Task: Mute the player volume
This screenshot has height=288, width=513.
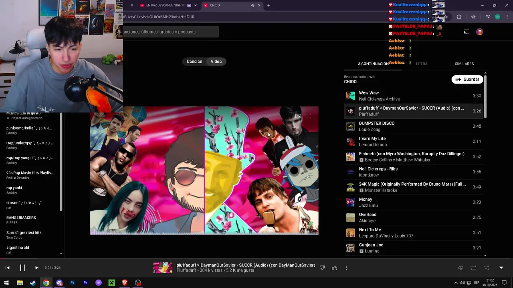Action: coord(460,268)
